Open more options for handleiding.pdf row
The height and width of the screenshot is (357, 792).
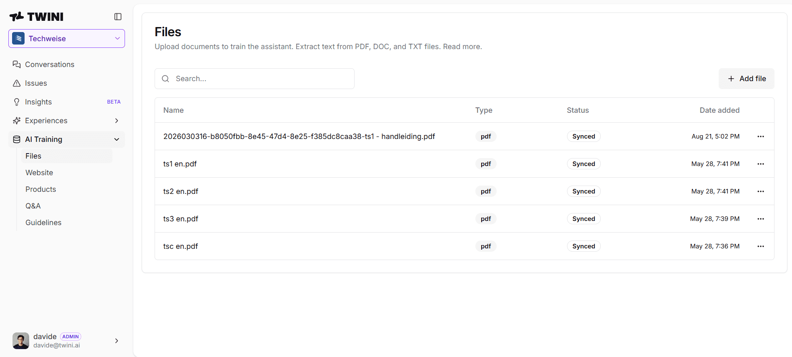tap(761, 136)
